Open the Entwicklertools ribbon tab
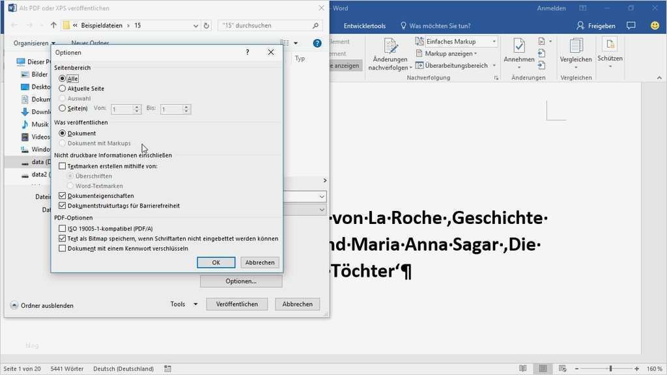The image size is (667, 375). [365, 26]
